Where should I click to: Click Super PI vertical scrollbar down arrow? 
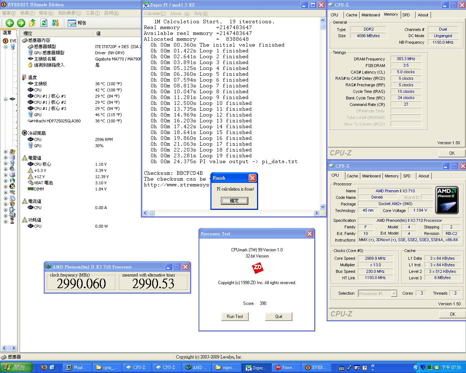(x=323, y=207)
